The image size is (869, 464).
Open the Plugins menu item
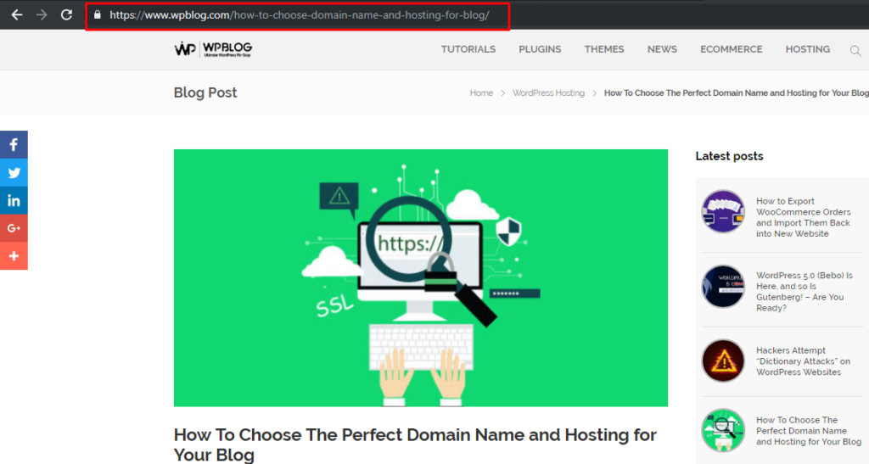tap(540, 49)
